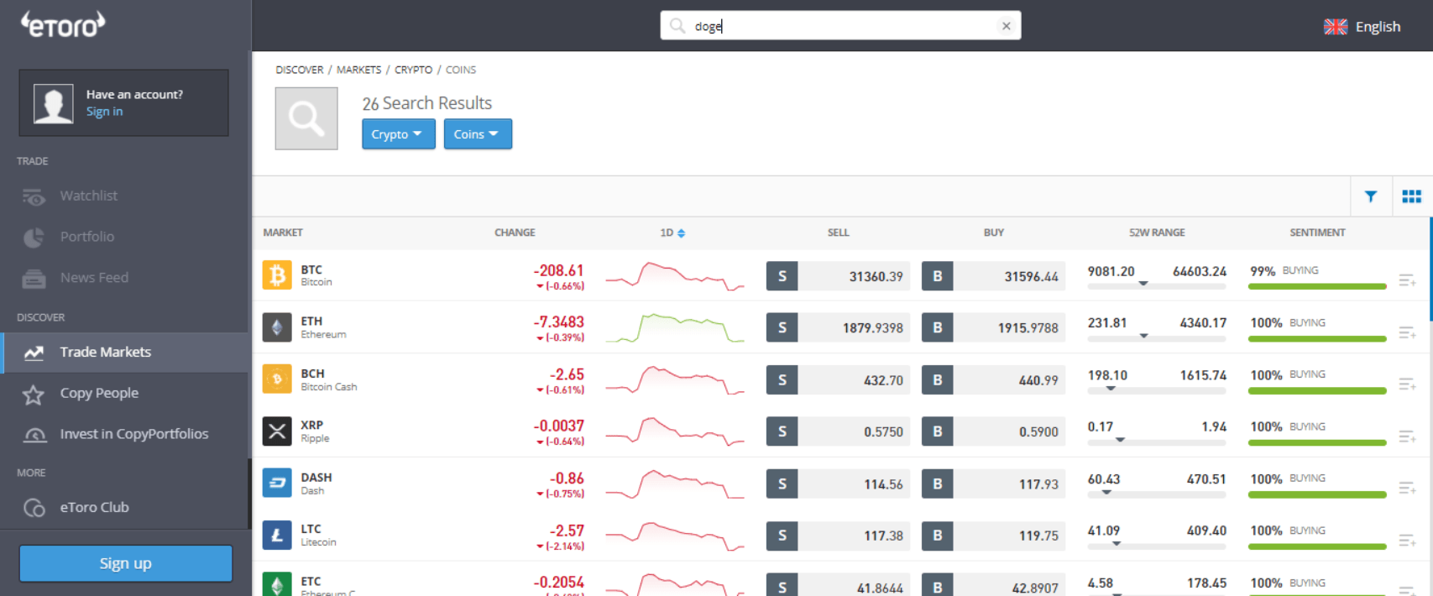Image resolution: width=1433 pixels, height=596 pixels.
Task: Click the Litecoin LTC coin icon
Action: pos(277,536)
